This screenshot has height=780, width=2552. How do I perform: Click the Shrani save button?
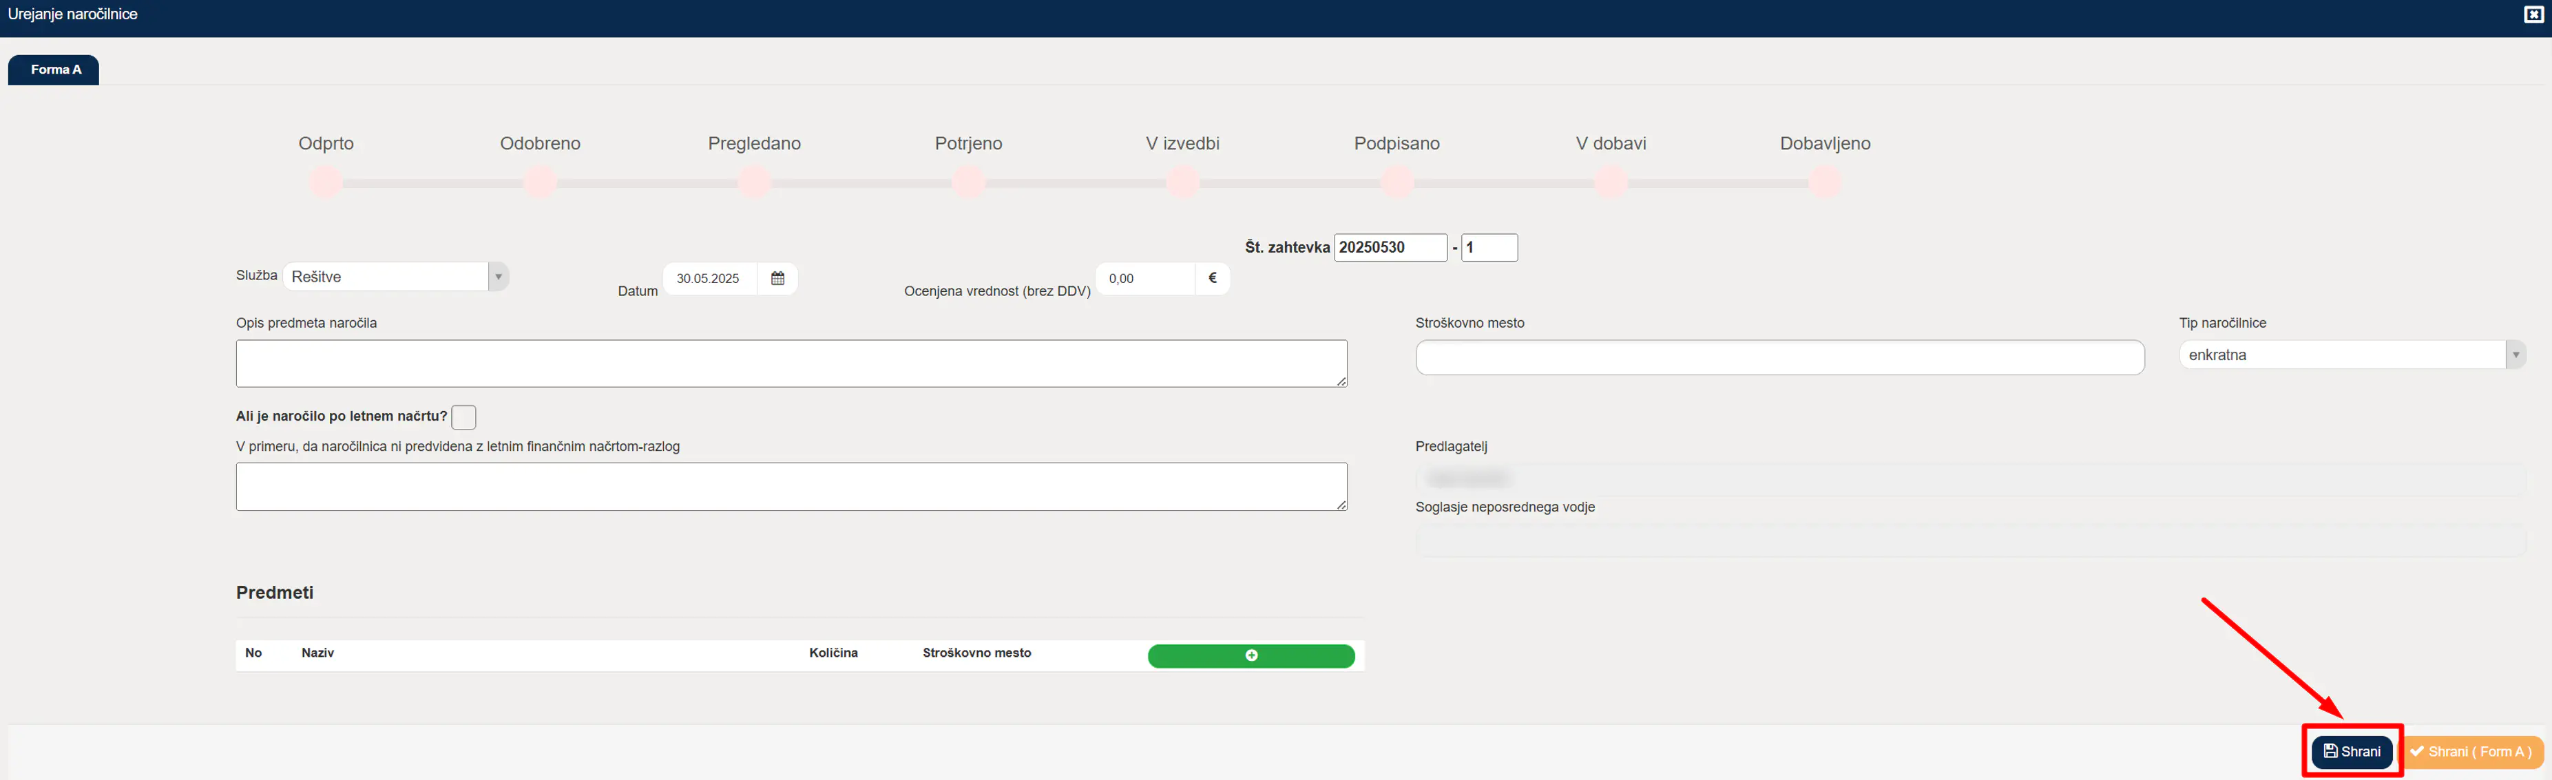click(2352, 751)
